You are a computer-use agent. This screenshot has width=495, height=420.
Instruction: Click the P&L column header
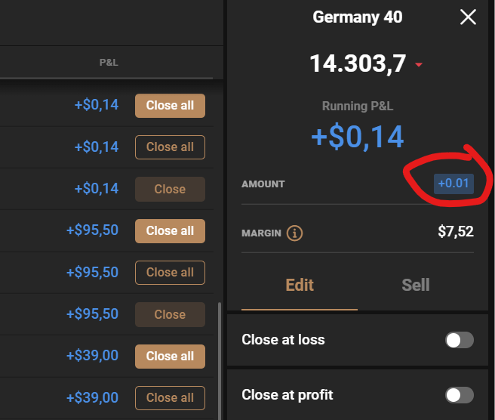[x=109, y=62]
